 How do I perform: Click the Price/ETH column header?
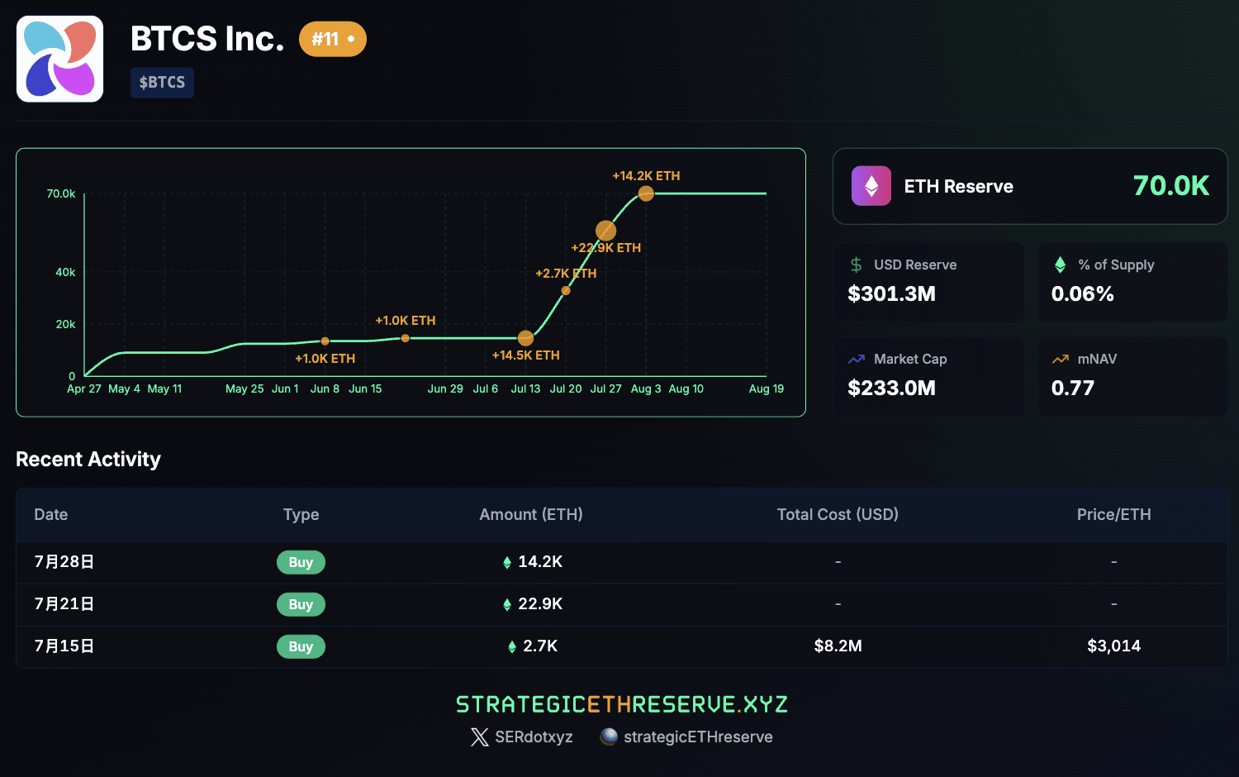1113,514
